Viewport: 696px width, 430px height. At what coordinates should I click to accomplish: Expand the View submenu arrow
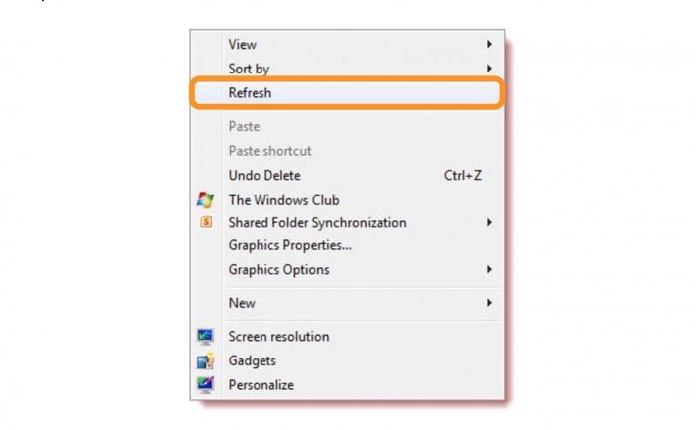[x=489, y=44]
